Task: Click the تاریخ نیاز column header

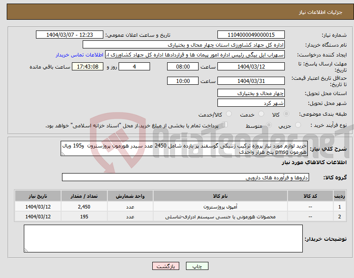Action: click(38, 196)
